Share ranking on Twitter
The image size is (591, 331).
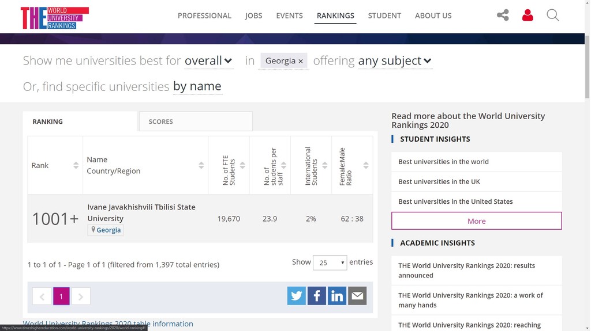coord(296,296)
